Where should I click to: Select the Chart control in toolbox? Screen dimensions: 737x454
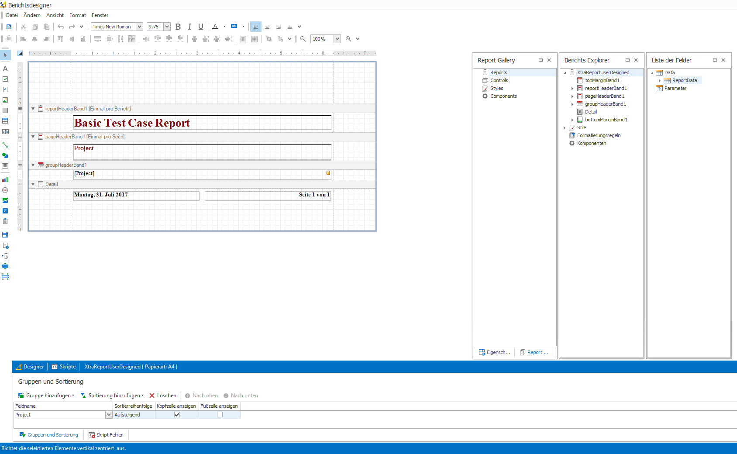5,179
